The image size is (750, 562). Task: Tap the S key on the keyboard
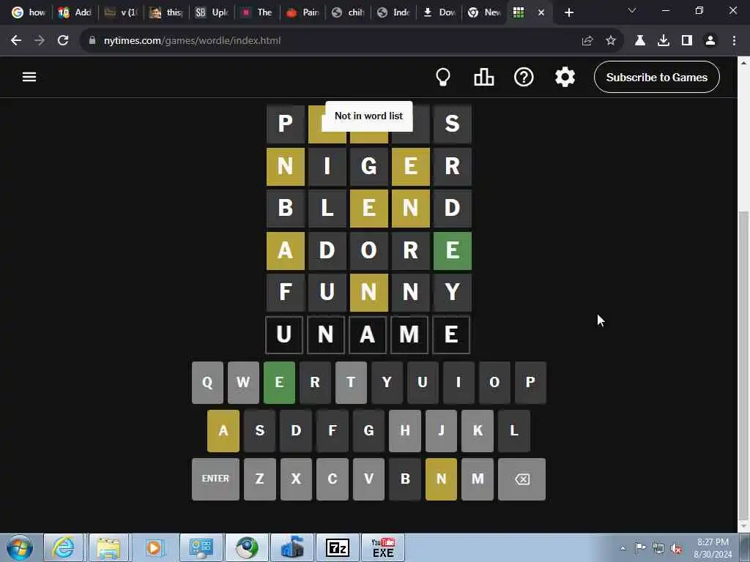tap(260, 430)
